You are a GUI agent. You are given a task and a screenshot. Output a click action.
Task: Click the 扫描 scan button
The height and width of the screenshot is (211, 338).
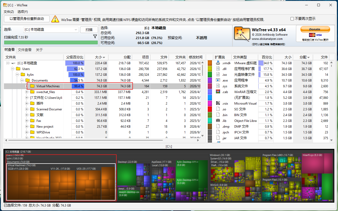pos(89,30)
